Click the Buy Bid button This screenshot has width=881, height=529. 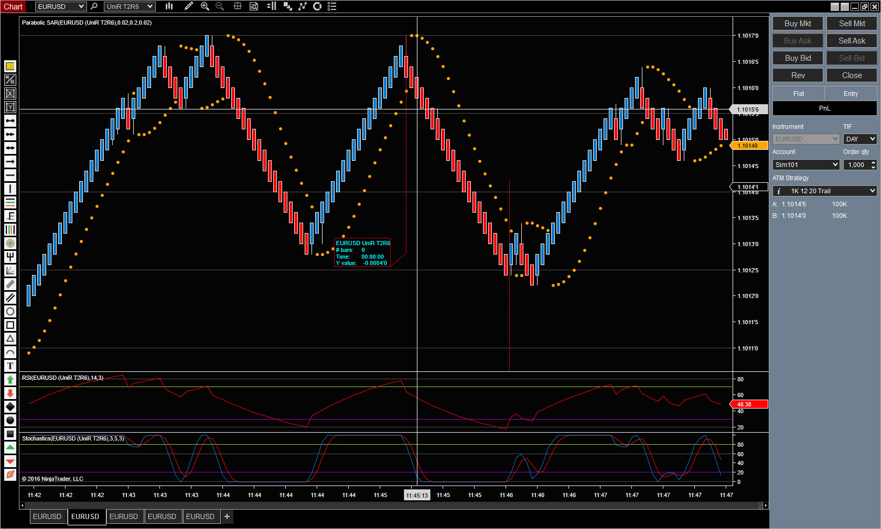click(x=798, y=58)
